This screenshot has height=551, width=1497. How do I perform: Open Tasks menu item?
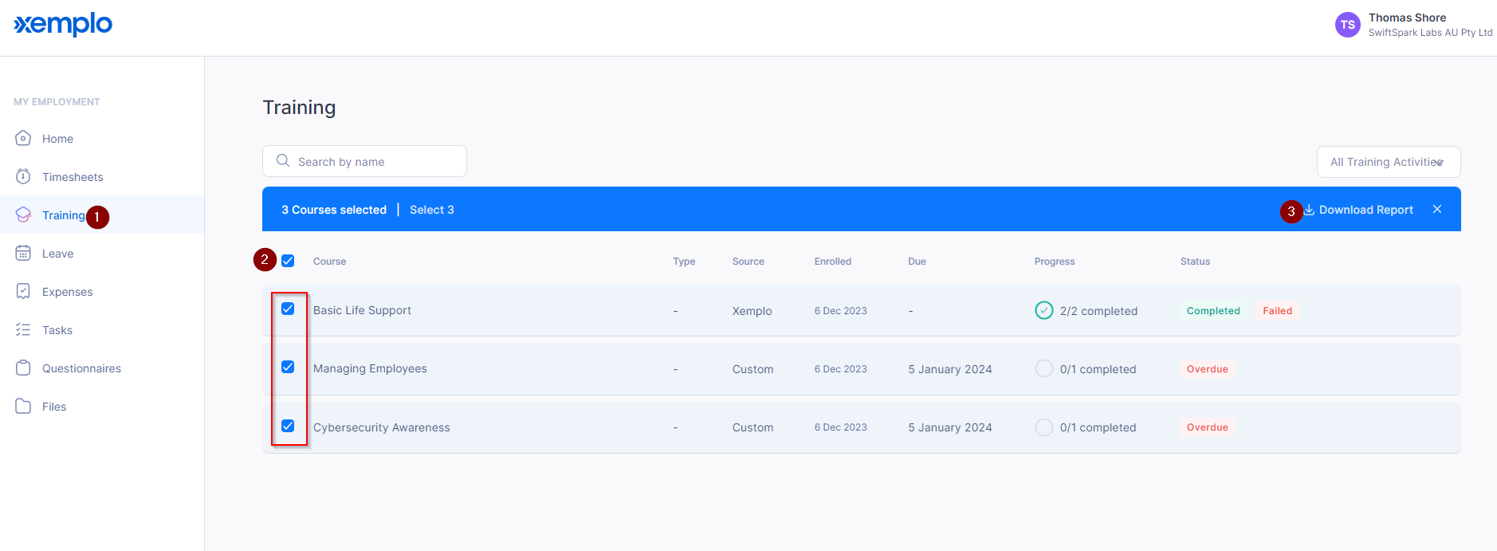(x=57, y=330)
